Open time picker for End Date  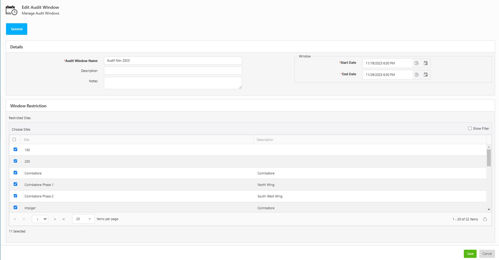coord(416,75)
